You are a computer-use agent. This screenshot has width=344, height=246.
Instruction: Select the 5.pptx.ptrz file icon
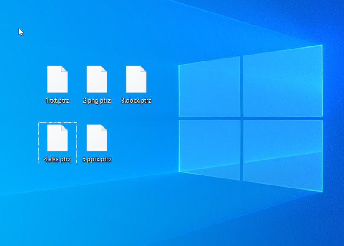tap(97, 138)
